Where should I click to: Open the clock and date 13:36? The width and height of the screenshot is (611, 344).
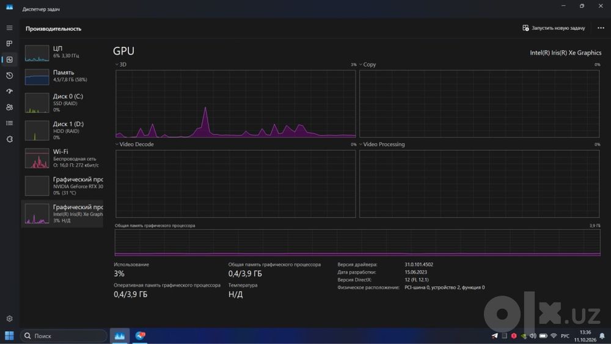click(x=585, y=336)
